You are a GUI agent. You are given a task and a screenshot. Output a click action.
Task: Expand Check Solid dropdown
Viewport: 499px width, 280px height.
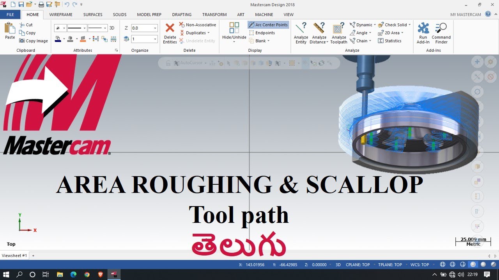[x=409, y=25]
